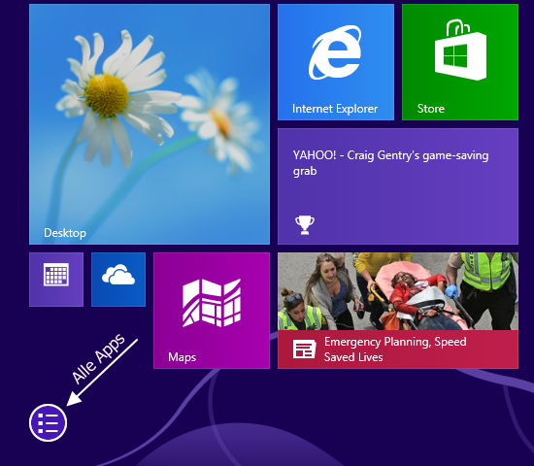
Task: Open the daisy flower Desktop picture
Action: (150, 124)
